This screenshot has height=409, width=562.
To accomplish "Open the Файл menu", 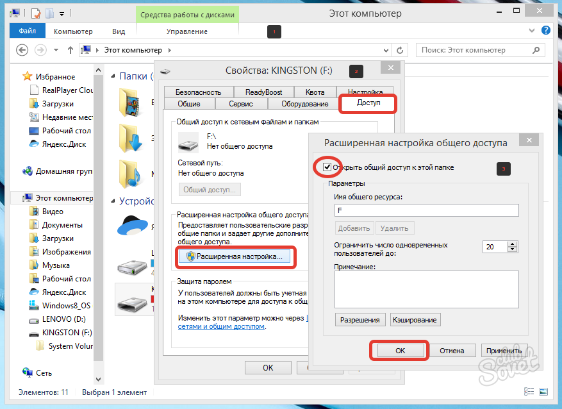I will click(28, 31).
